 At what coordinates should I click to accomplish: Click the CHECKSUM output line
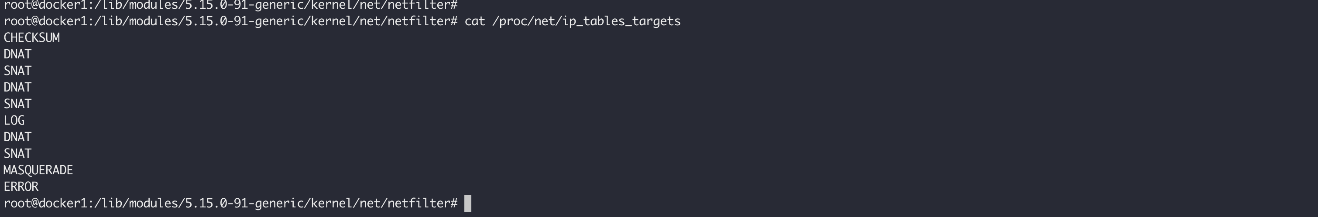(32, 38)
